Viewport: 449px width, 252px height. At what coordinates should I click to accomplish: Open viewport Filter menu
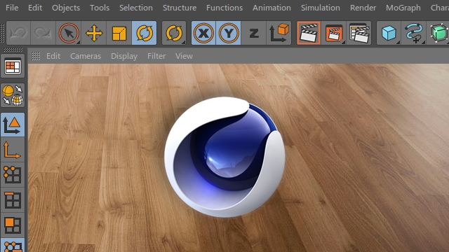point(156,56)
